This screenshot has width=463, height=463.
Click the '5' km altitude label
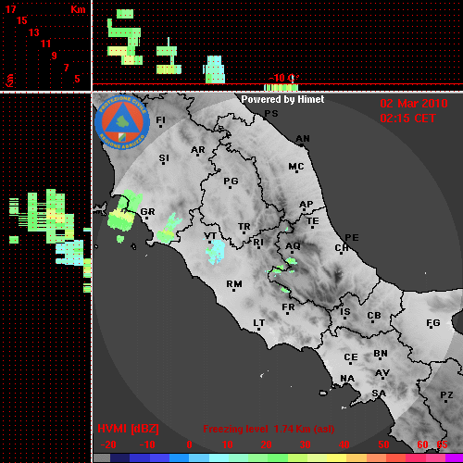[x=77, y=79]
